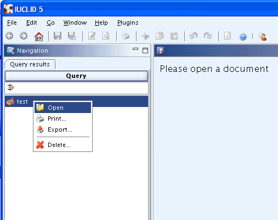Click the Paste clipboard icon
The width and height of the screenshot is (278, 220).
[x=174, y=36]
